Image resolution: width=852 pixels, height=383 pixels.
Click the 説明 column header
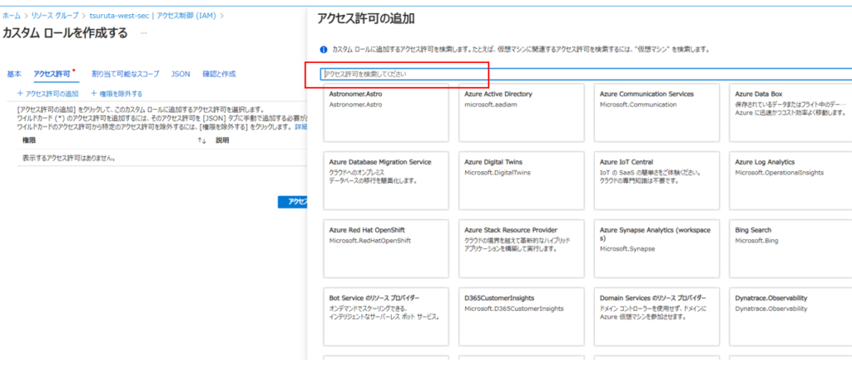223,140
